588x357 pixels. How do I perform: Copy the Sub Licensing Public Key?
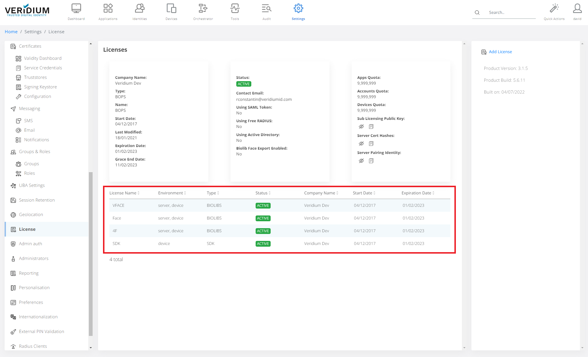[x=371, y=127]
